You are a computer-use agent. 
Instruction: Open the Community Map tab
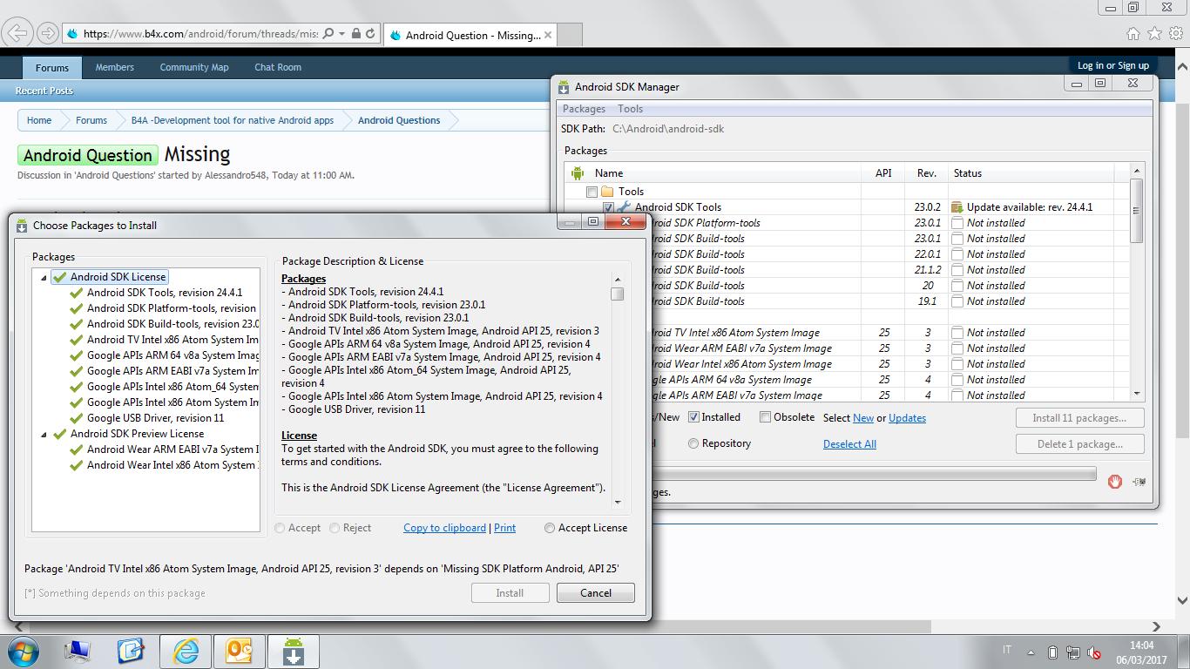pos(194,67)
